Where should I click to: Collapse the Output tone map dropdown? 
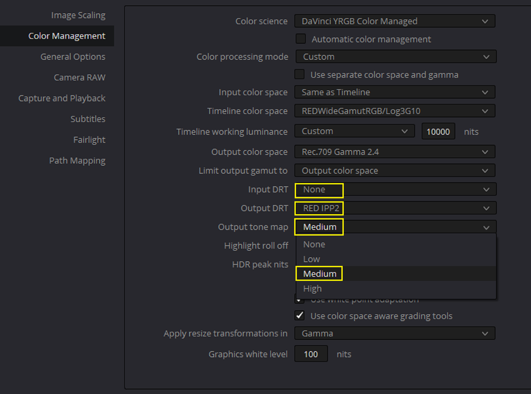(396, 227)
